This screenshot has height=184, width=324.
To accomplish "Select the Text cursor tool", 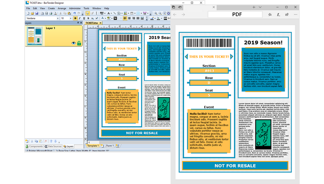I will pyautogui.click(x=96, y=13).
